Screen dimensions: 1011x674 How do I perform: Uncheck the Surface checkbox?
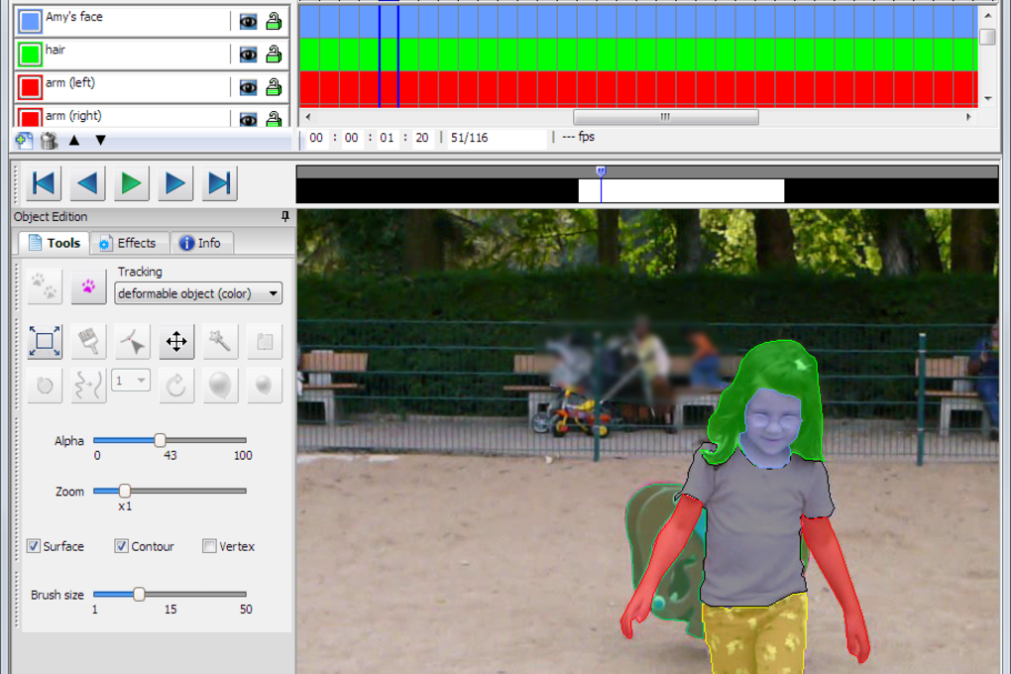point(34,546)
